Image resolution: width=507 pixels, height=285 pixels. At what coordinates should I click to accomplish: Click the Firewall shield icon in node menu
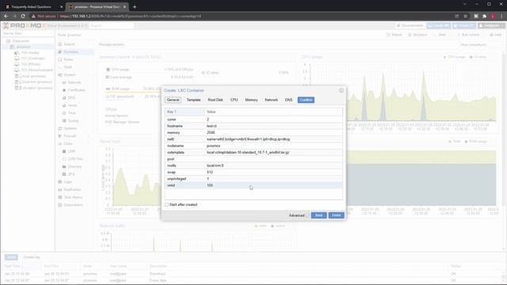[60, 136]
